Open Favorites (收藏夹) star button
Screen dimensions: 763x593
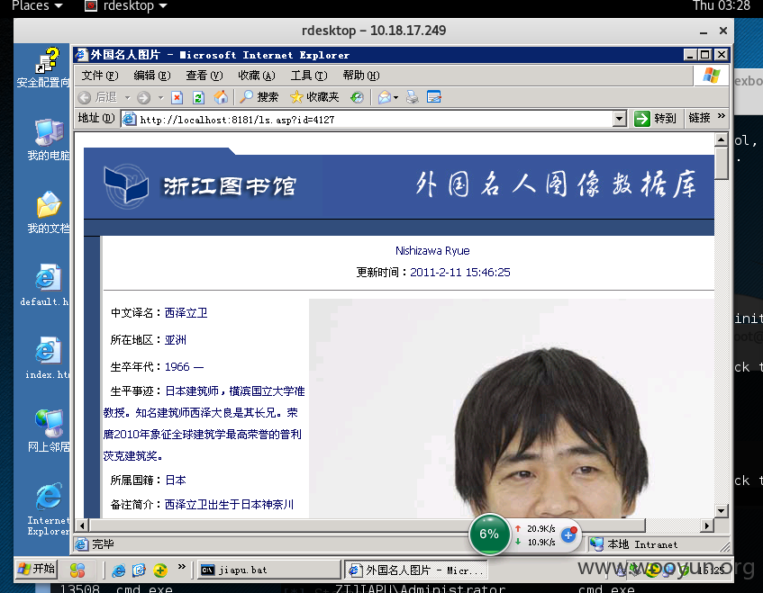pos(314,97)
